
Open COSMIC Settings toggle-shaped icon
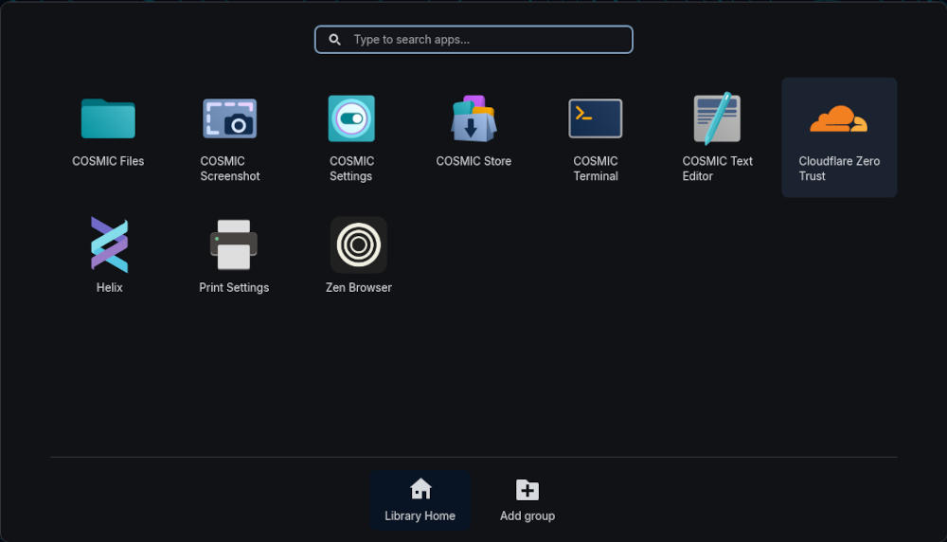351,118
